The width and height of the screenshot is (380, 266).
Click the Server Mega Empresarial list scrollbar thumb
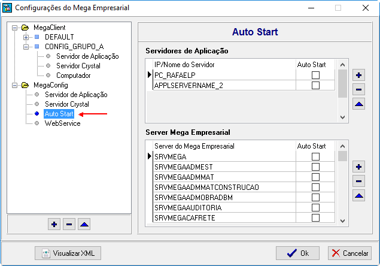pyautogui.click(x=342, y=156)
